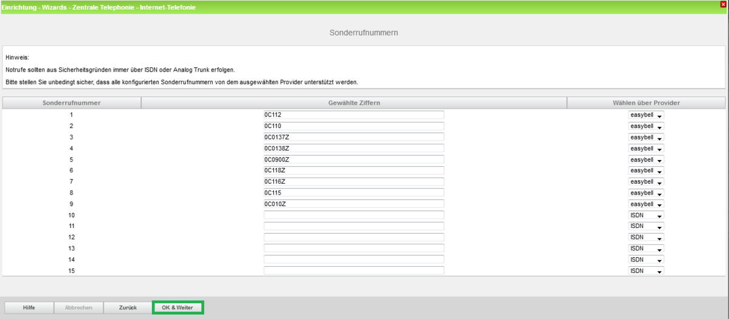
Task: Open provider dropdown for 0C010Z row
Action: pyautogui.click(x=646, y=204)
